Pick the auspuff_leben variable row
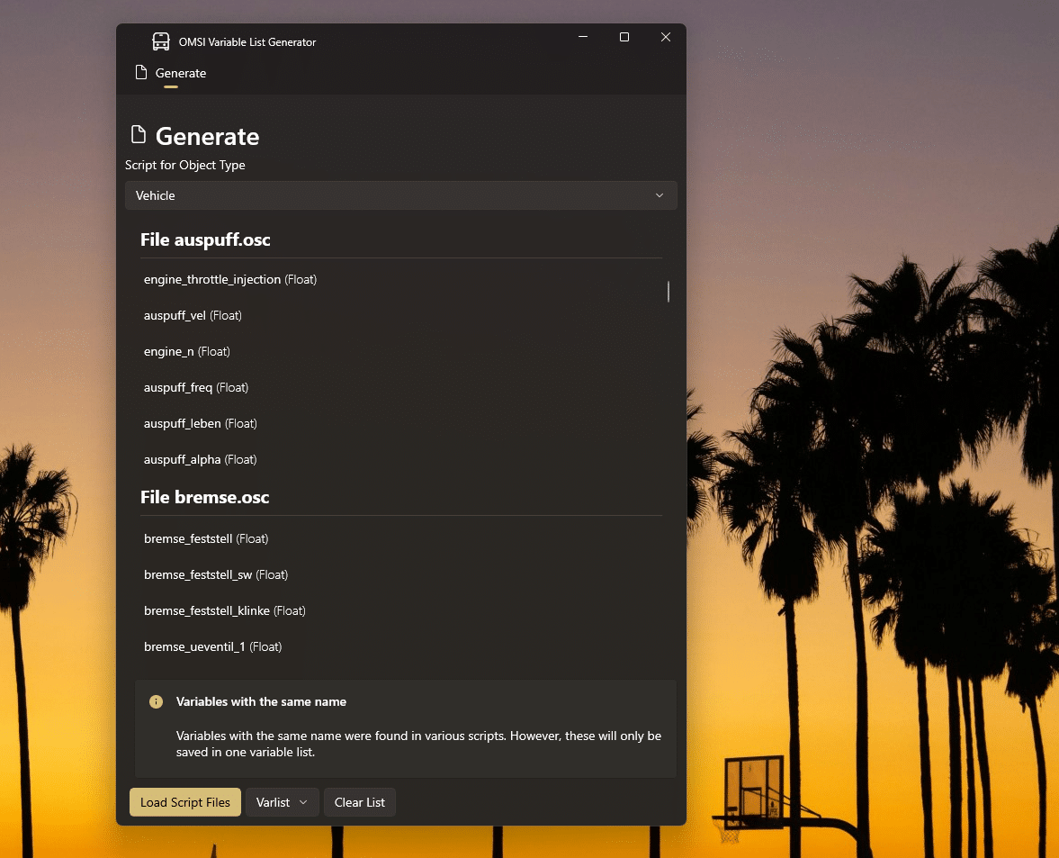 tap(200, 424)
